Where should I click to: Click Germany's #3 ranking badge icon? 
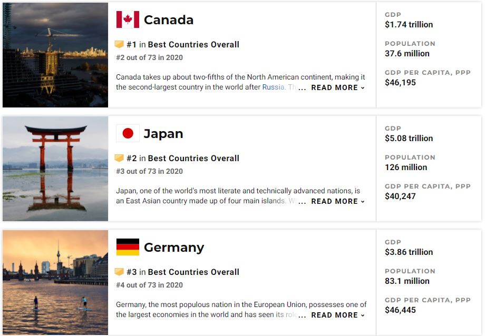[x=119, y=272]
